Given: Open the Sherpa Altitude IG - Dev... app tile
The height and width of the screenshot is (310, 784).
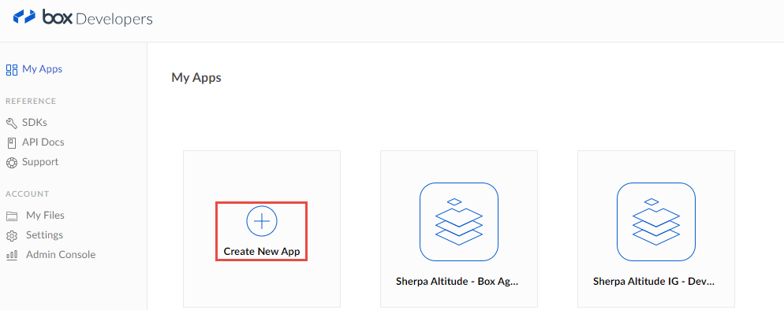Looking at the screenshot, I should (656, 229).
